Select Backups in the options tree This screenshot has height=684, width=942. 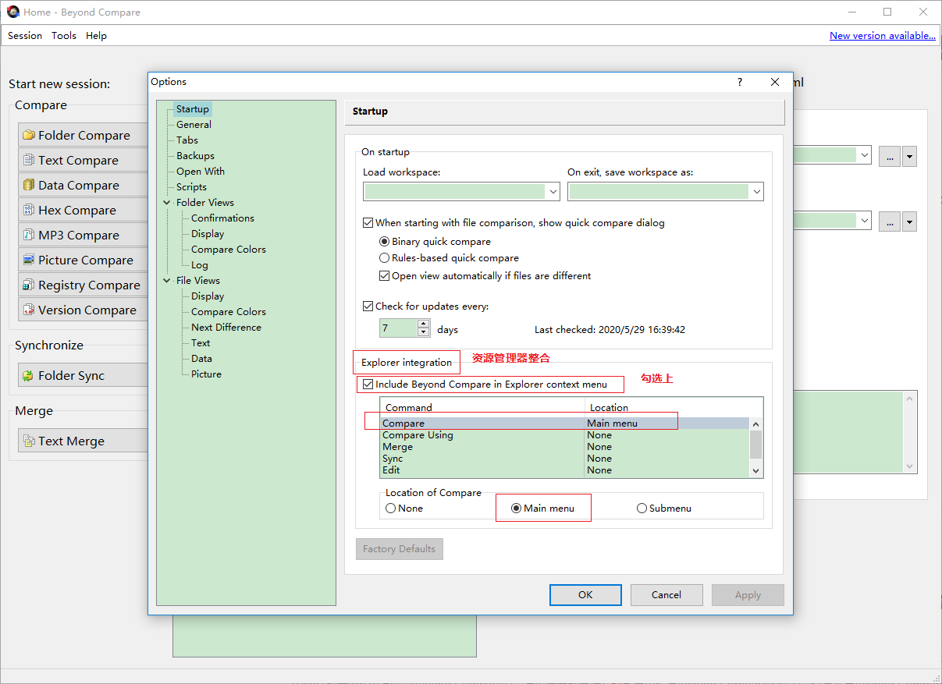pos(195,156)
